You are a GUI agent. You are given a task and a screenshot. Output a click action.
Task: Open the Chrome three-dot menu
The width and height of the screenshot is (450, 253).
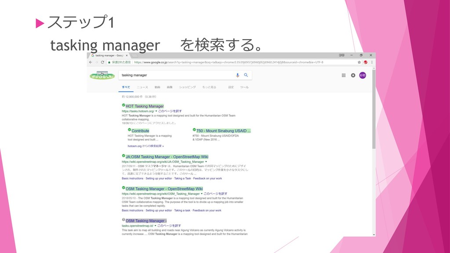tap(372, 62)
